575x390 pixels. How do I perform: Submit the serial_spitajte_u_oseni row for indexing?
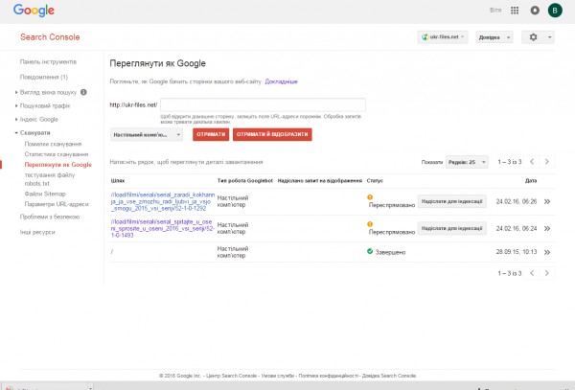pyautogui.click(x=451, y=228)
